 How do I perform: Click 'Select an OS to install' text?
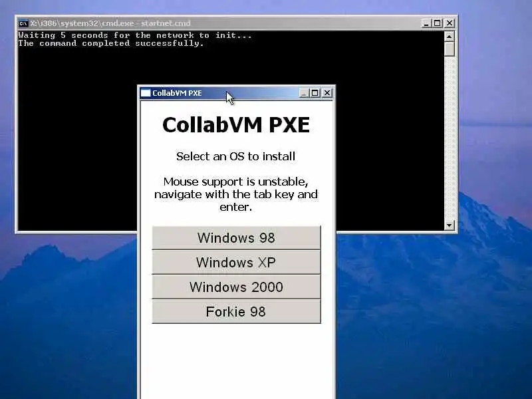click(x=236, y=156)
